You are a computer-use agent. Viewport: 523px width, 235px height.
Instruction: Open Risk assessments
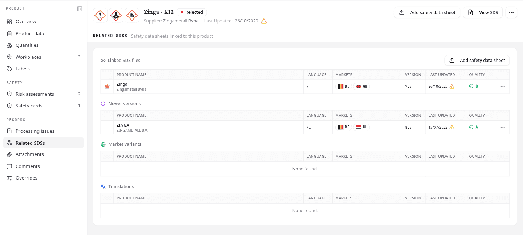pos(44,94)
